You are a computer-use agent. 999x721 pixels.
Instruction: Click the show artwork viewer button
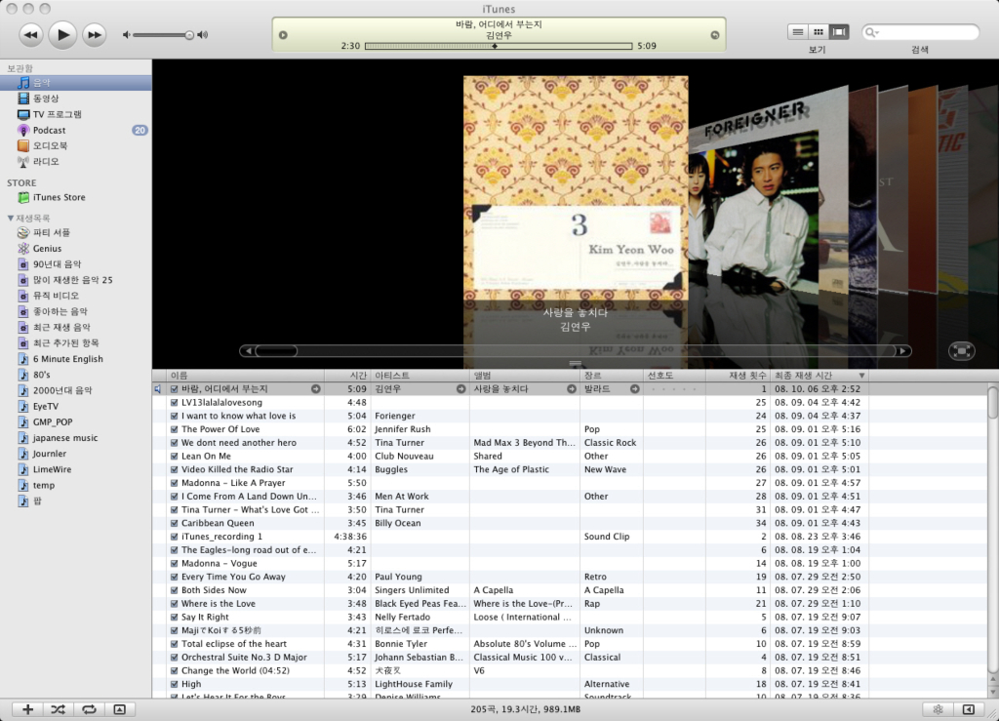click(x=119, y=709)
